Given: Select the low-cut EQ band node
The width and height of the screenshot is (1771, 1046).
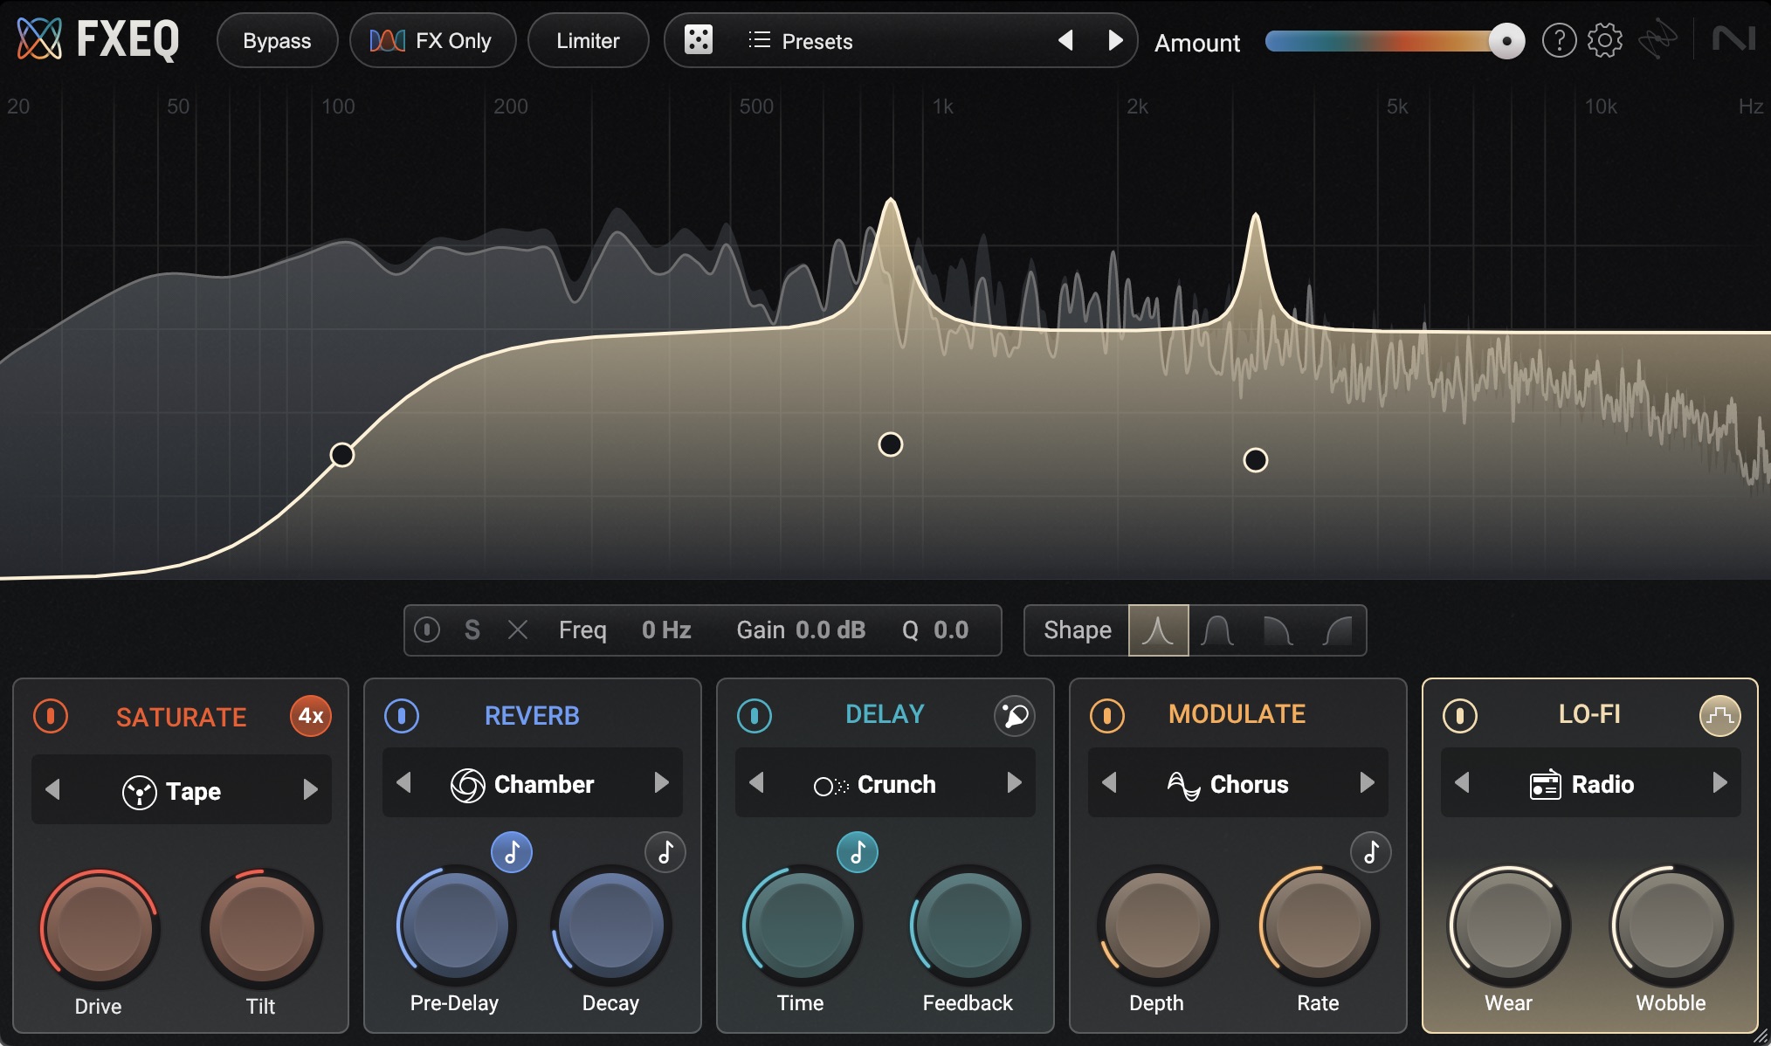Looking at the screenshot, I should point(342,455).
